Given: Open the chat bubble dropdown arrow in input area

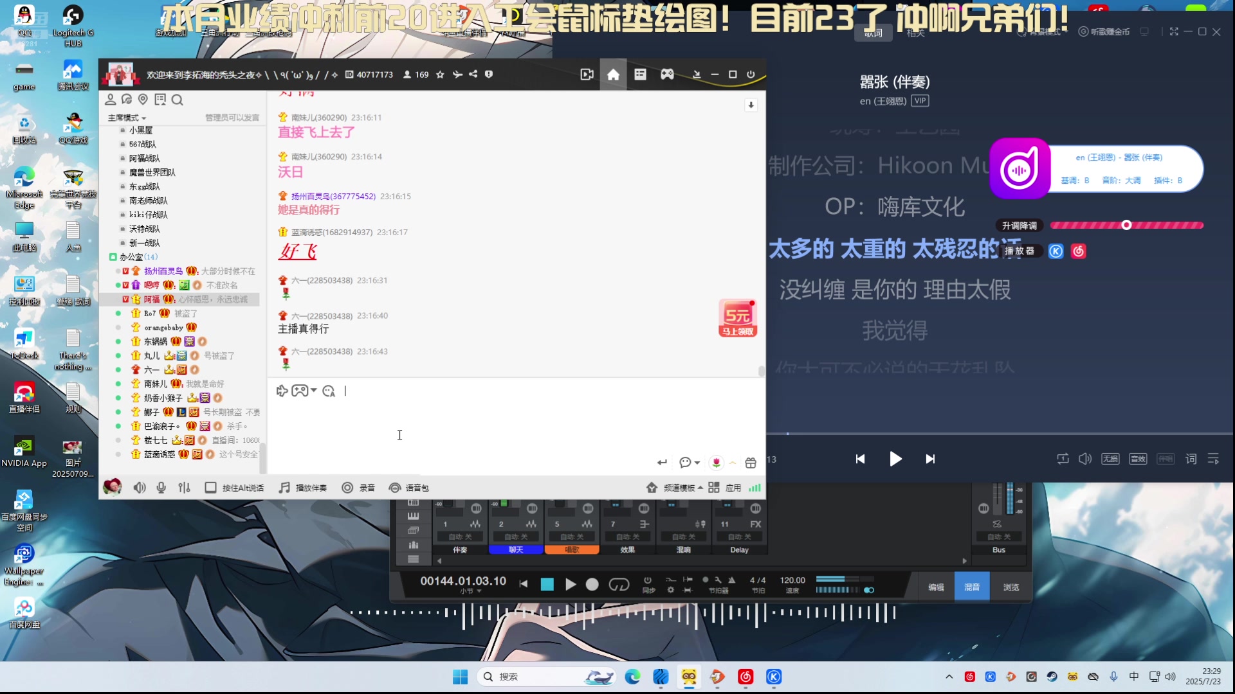Looking at the screenshot, I should coord(697,463).
